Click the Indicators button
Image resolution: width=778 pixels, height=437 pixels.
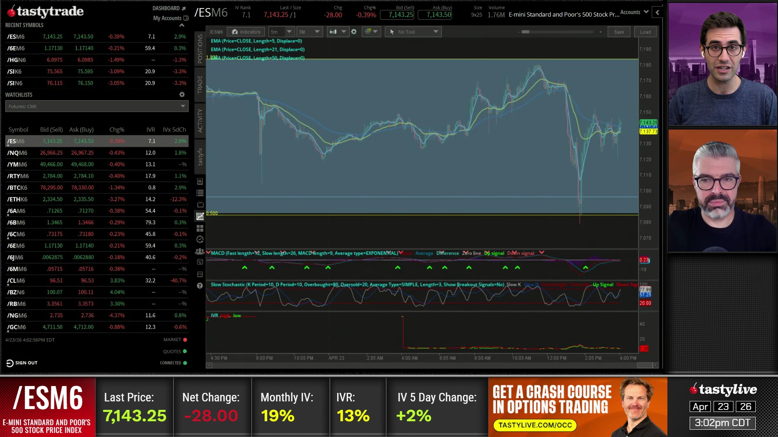[246, 32]
